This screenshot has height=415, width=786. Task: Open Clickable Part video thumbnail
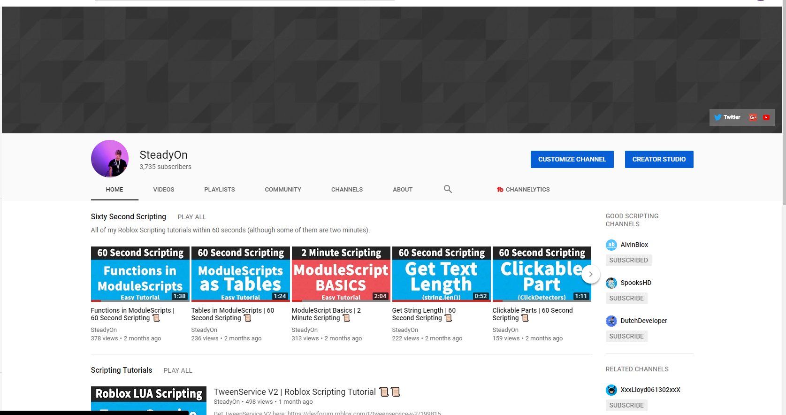[x=542, y=274]
